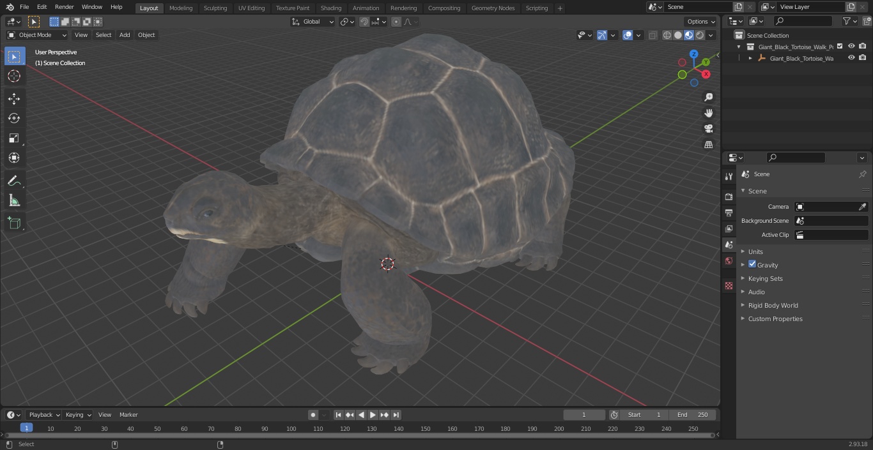Screen dimensions: 873x450
Task: Toggle proportional editing
Action: [x=396, y=22]
